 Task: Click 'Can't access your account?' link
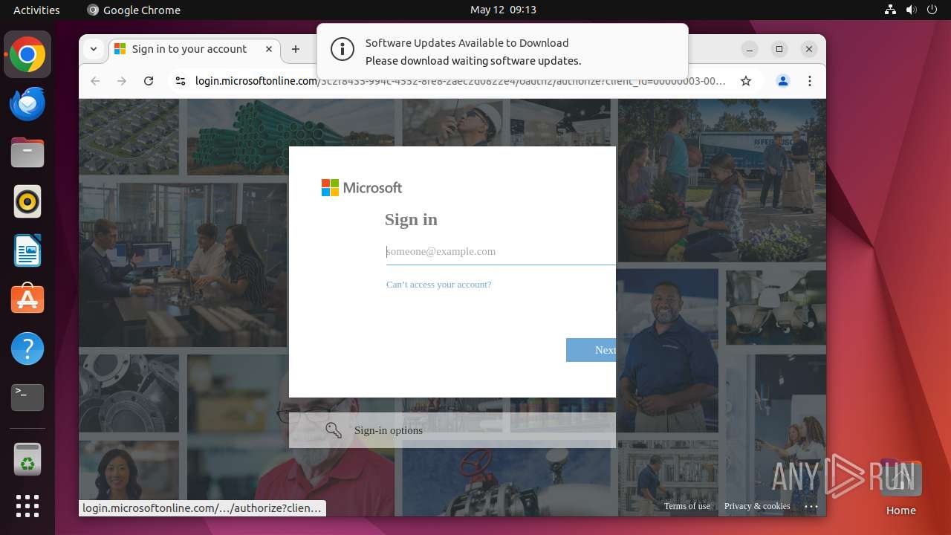coord(438,285)
